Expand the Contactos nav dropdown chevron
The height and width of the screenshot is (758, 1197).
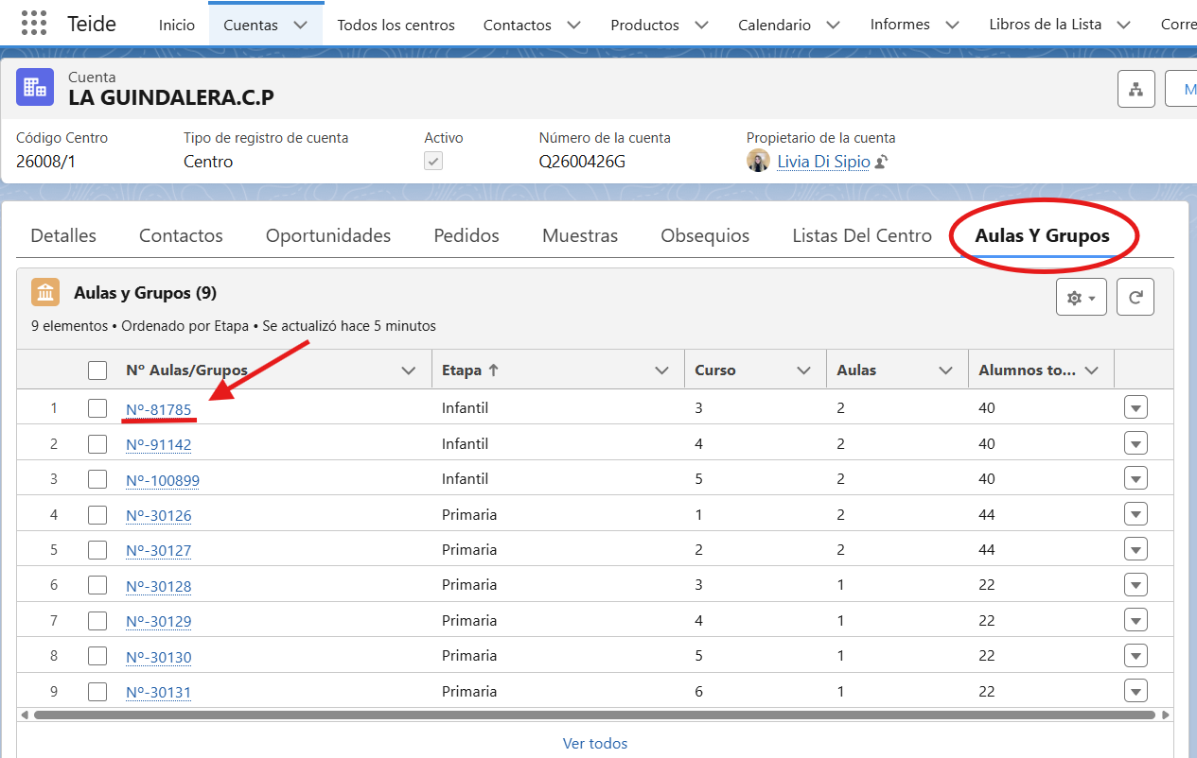tap(573, 25)
